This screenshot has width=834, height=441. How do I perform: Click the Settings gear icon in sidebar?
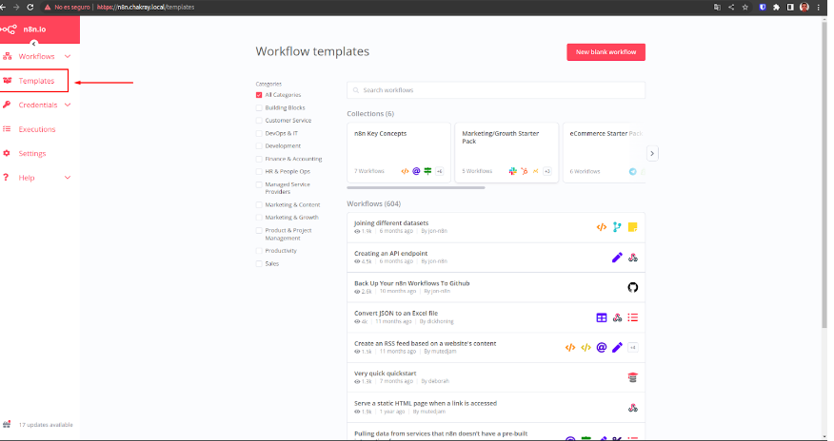[x=8, y=153]
